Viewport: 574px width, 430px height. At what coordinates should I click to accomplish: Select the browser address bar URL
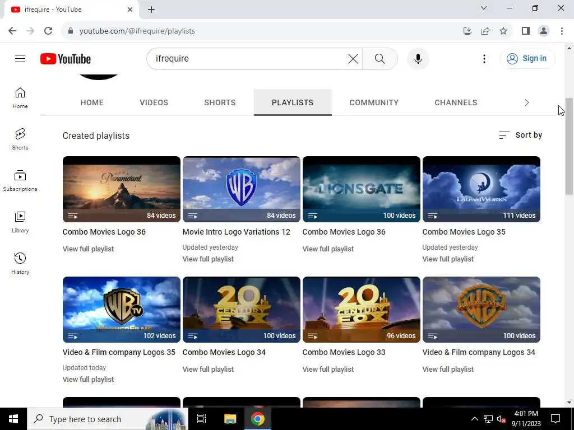pos(137,31)
